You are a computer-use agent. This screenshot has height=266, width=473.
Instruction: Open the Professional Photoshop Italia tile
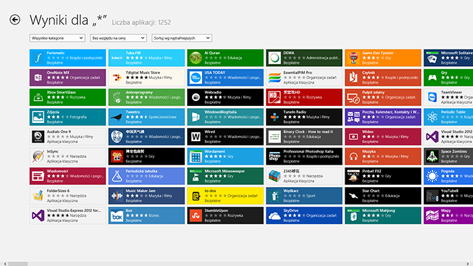pos(304,157)
